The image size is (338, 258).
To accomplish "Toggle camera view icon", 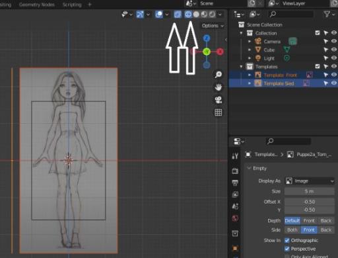I will 218,100.
